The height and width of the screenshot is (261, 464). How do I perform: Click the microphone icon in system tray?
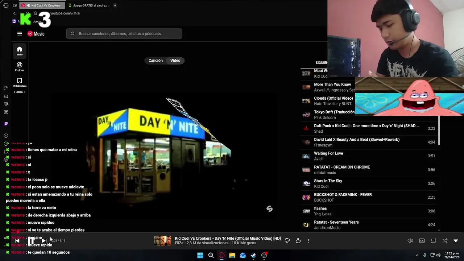424,255
